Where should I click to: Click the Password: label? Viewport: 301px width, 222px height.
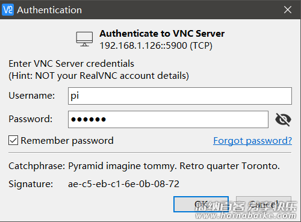(x=31, y=119)
